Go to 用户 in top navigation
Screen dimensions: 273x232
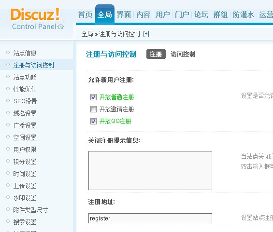[163, 14]
